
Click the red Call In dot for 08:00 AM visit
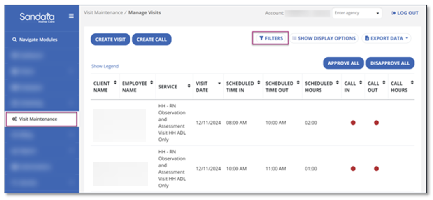pos(353,123)
